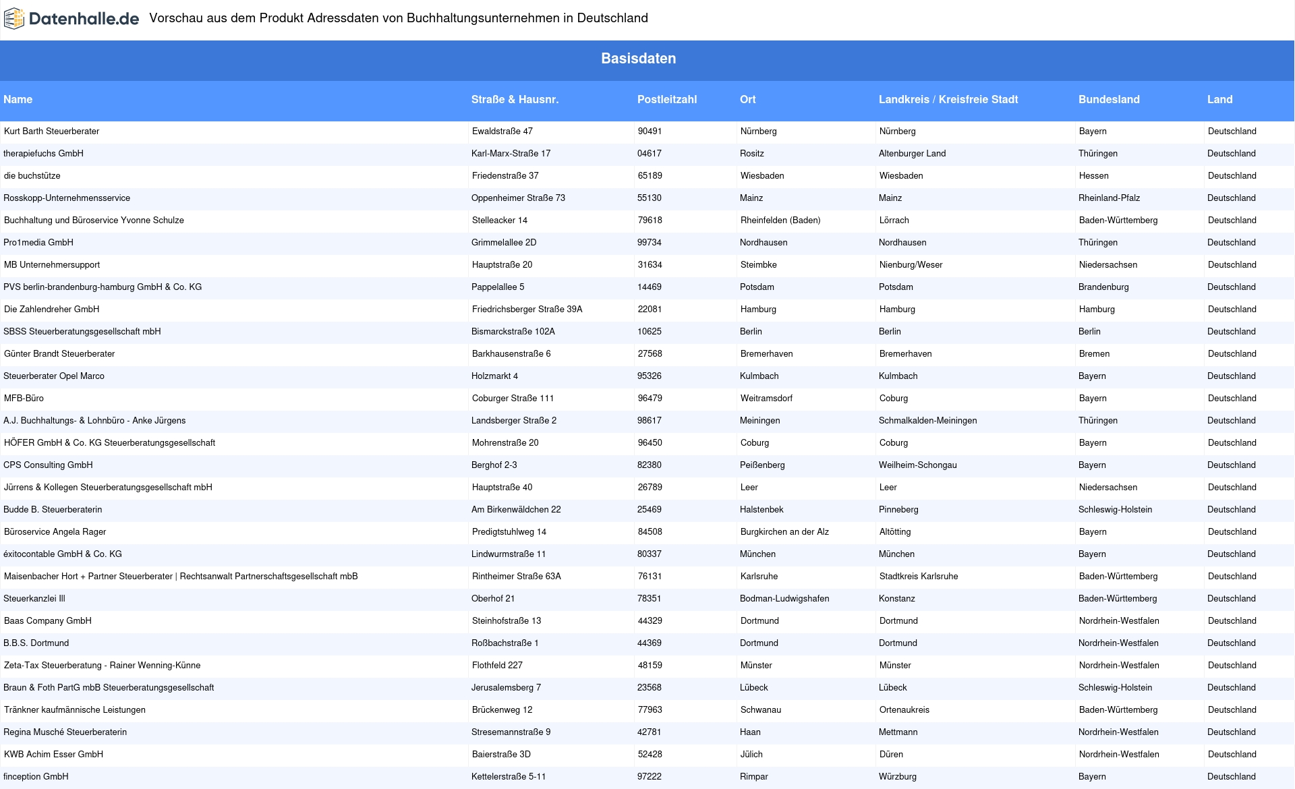Select postal code 10625
The image size is (1295, 789).
(x=650, y=331)
